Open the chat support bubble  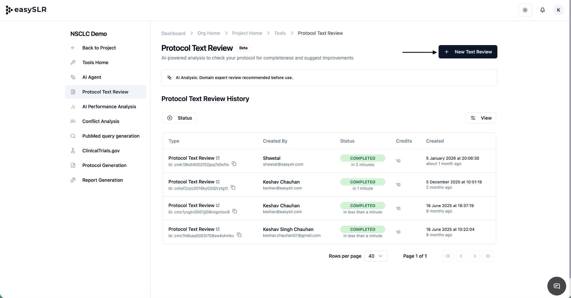click(x=557, y=286)
